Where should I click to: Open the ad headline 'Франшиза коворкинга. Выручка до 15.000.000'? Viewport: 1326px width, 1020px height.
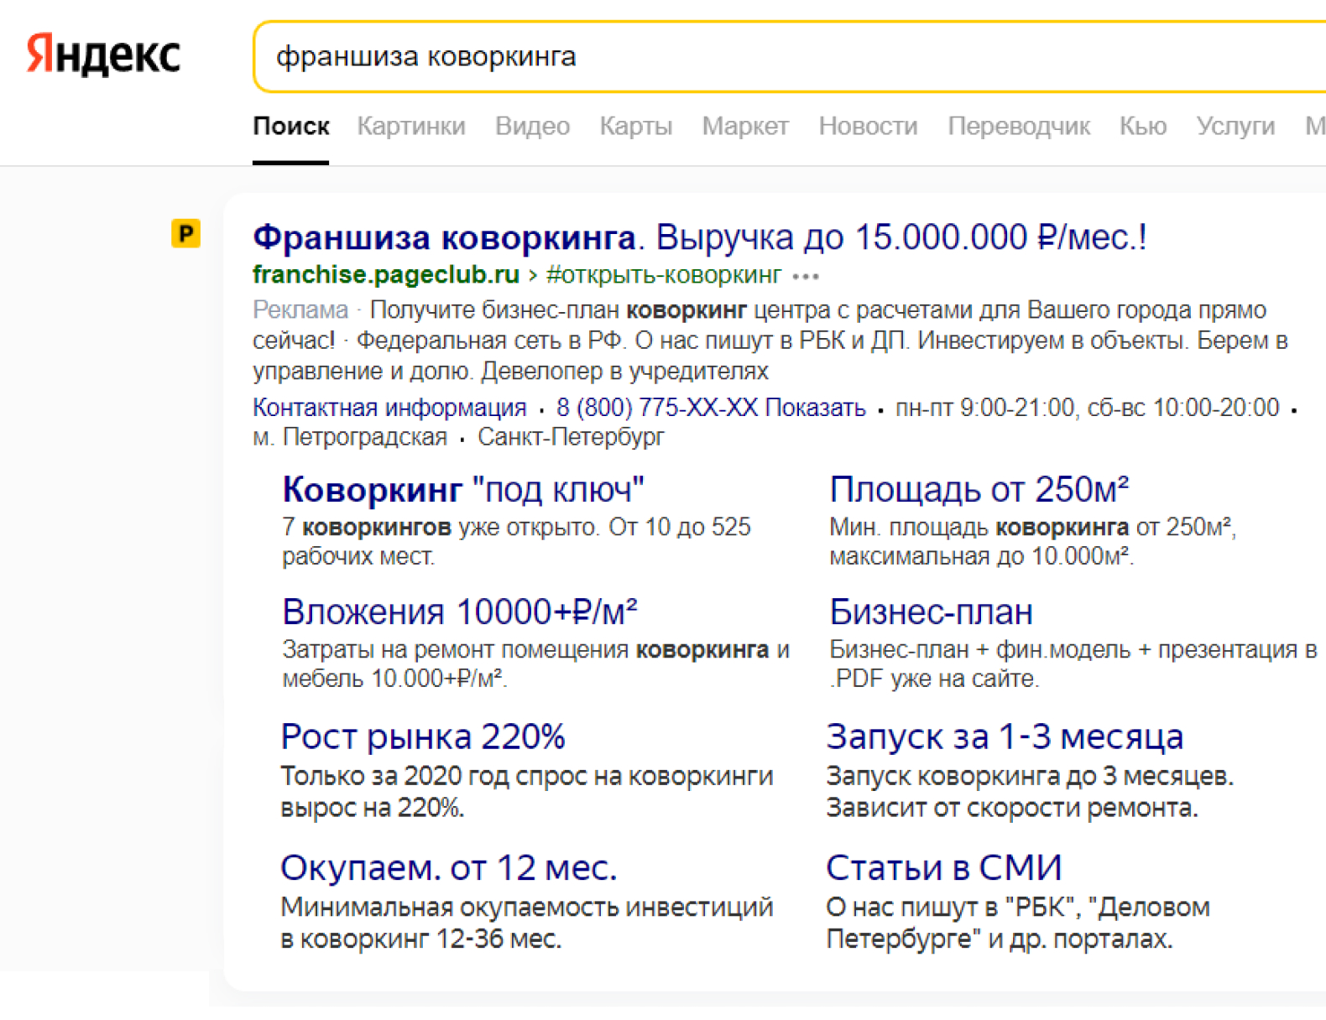coord(700,237)
